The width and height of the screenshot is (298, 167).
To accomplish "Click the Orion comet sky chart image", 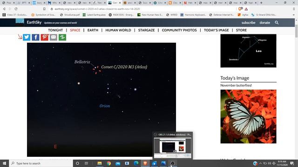I will click(102, 100).
